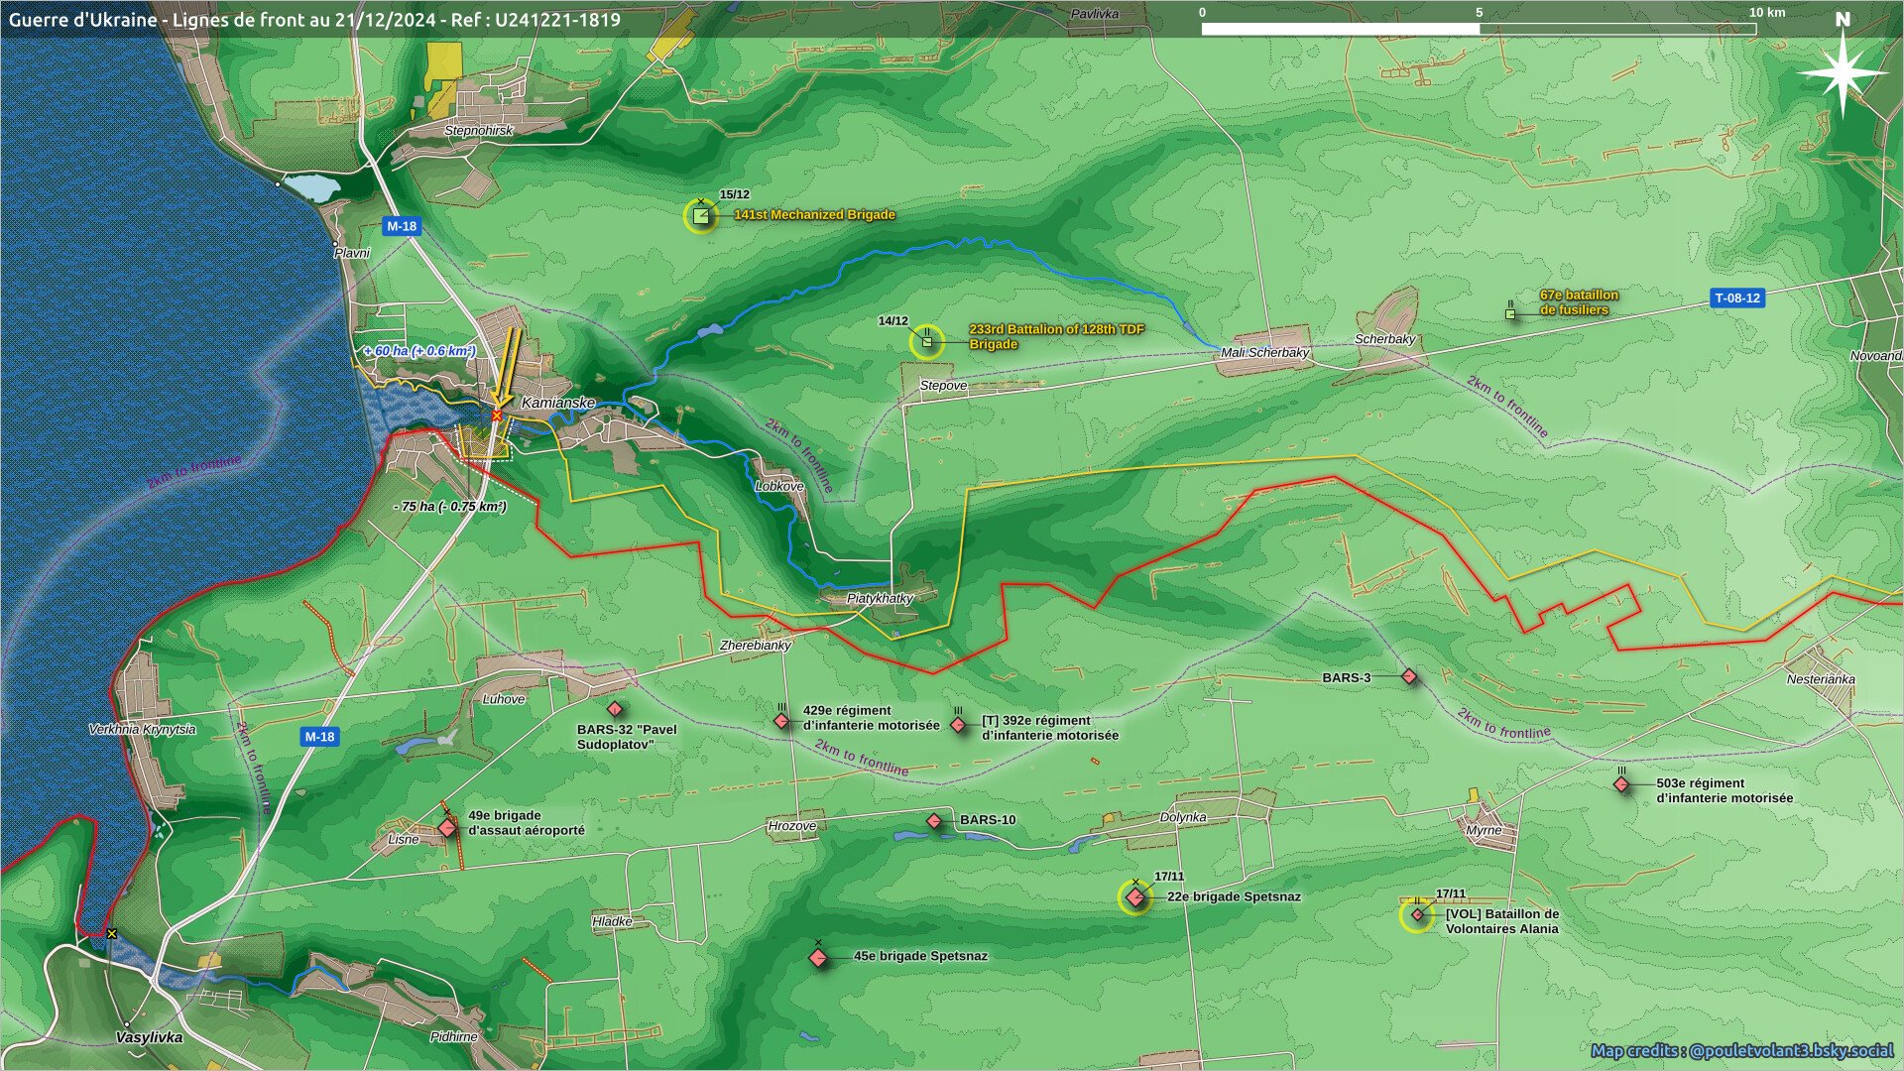Click the Stepnohirsk town label
This screenshot has width=1904, height=1071.
479,131
